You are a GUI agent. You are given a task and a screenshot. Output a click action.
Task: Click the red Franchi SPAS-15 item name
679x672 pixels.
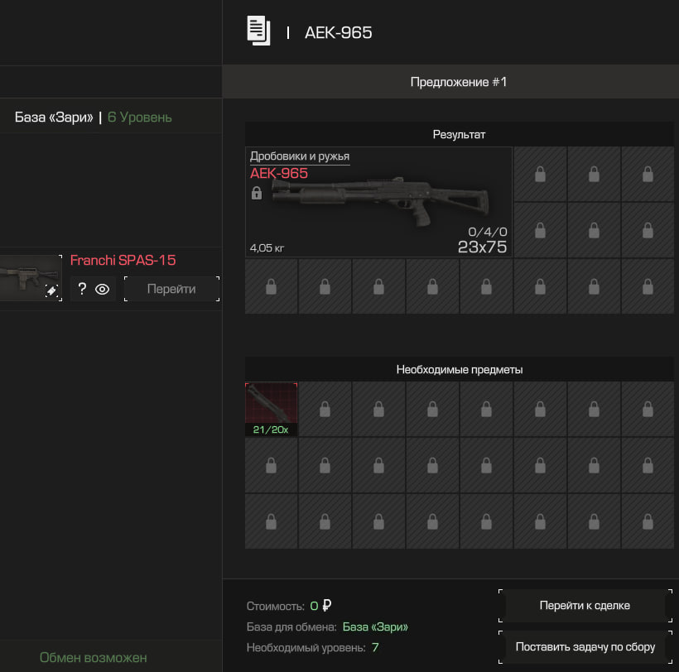tap(123, 260)
